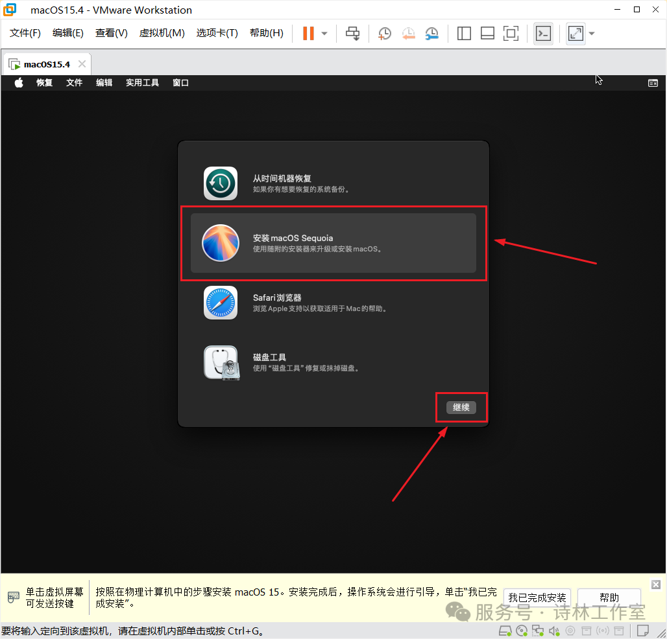Toggle the console view terminal icon
The width and height of the screenshot is (667, 639).
tap(543, 33)
